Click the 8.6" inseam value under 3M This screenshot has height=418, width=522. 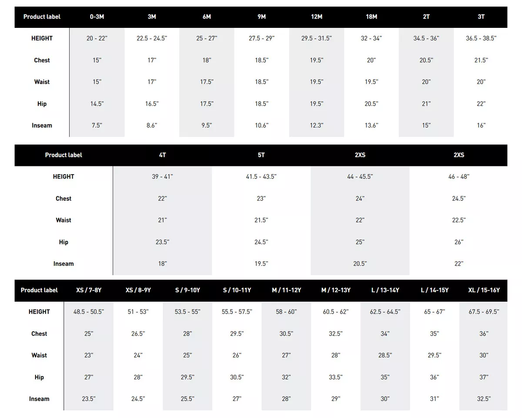(151, 125)
